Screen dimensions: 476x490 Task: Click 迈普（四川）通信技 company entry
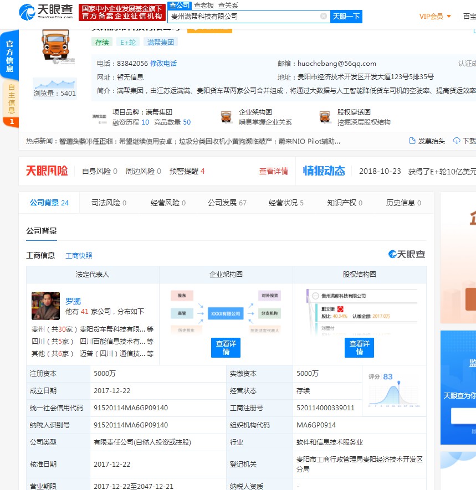tap(112, 354)
